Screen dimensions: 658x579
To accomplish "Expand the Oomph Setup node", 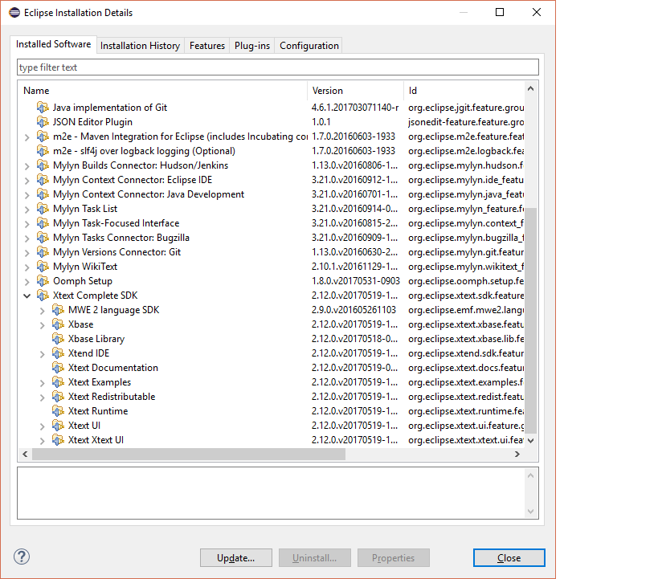I will (x=27, y=282).
